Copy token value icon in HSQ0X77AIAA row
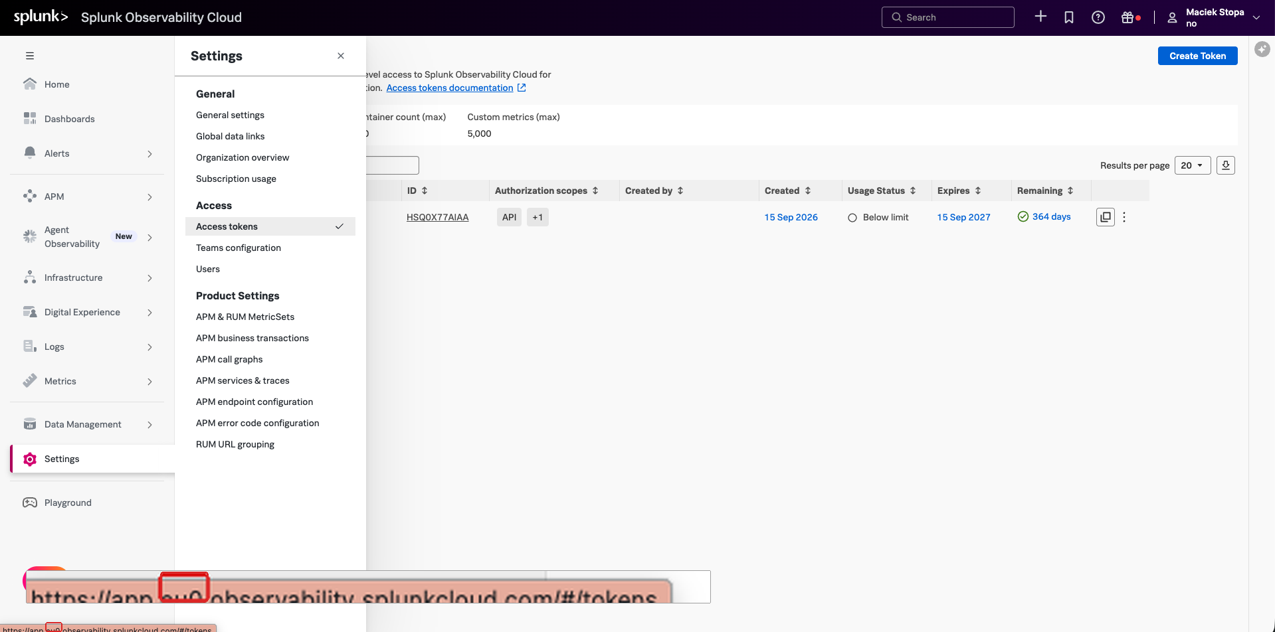Screen dimensions: 1275x632 click(x=1106, y=217)
